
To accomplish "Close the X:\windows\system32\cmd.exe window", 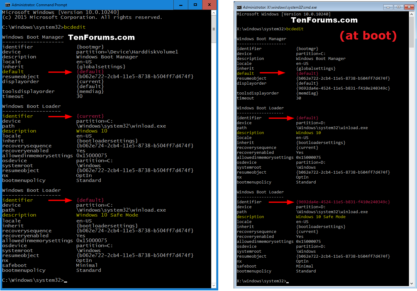I will point(409,7).
